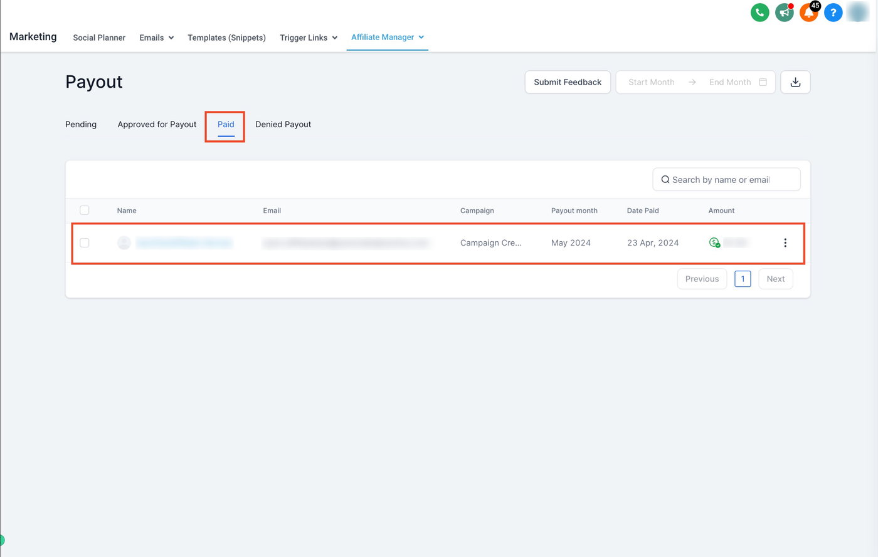
Task: Toggle the select-all checkbox in table header
Action: point(85,211)
